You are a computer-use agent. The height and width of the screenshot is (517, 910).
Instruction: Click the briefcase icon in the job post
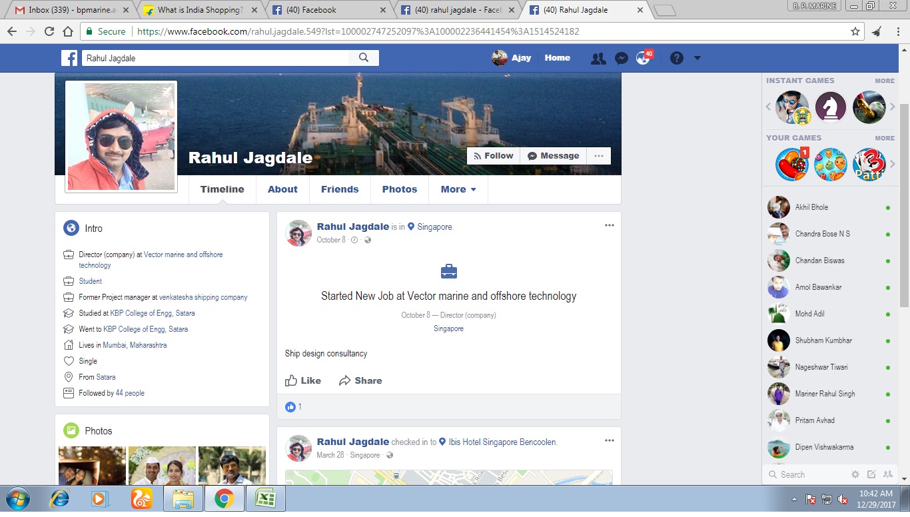(x=449, y=272)
